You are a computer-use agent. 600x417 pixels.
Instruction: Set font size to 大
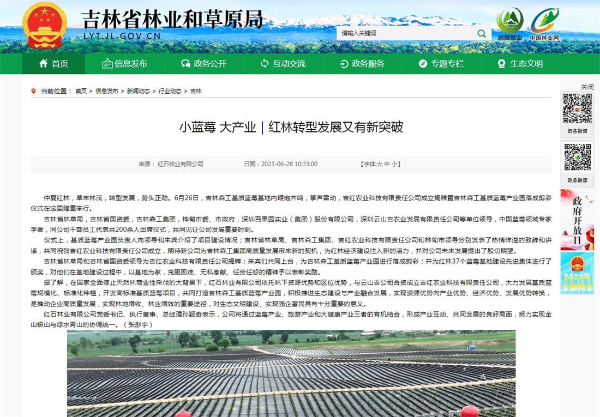pos(380,164)
